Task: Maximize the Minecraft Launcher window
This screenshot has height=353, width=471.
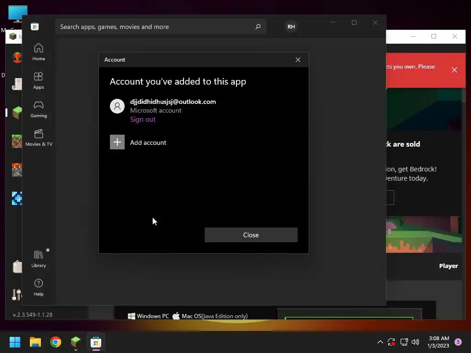Action: click(x=434, y=36)
